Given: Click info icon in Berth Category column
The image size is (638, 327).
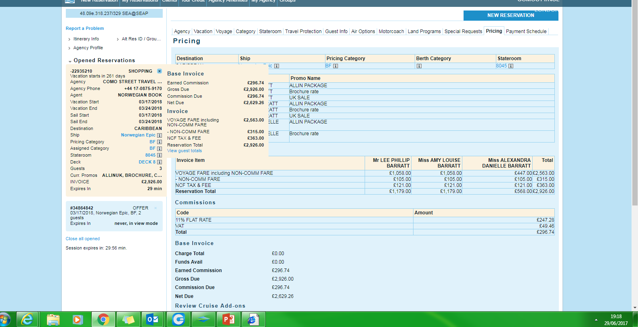Looking at the screenshot, I should pos(419,66).
